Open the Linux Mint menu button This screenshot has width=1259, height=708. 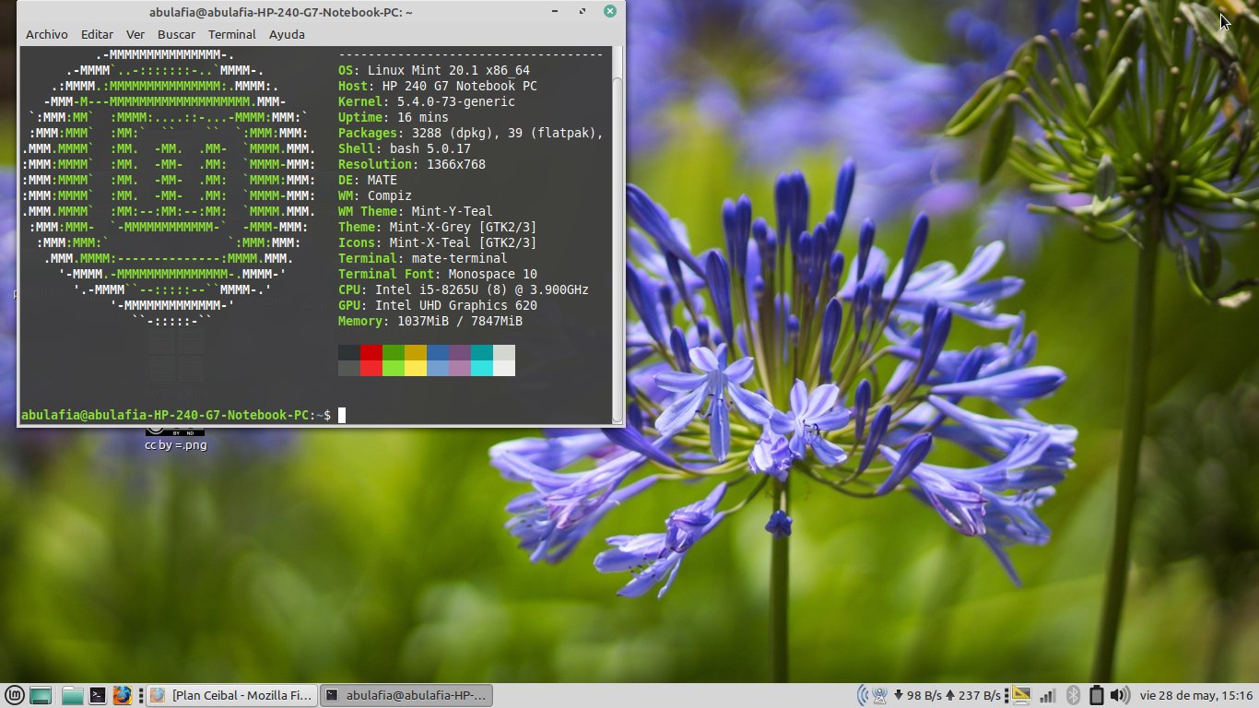[x=15, y=696]
